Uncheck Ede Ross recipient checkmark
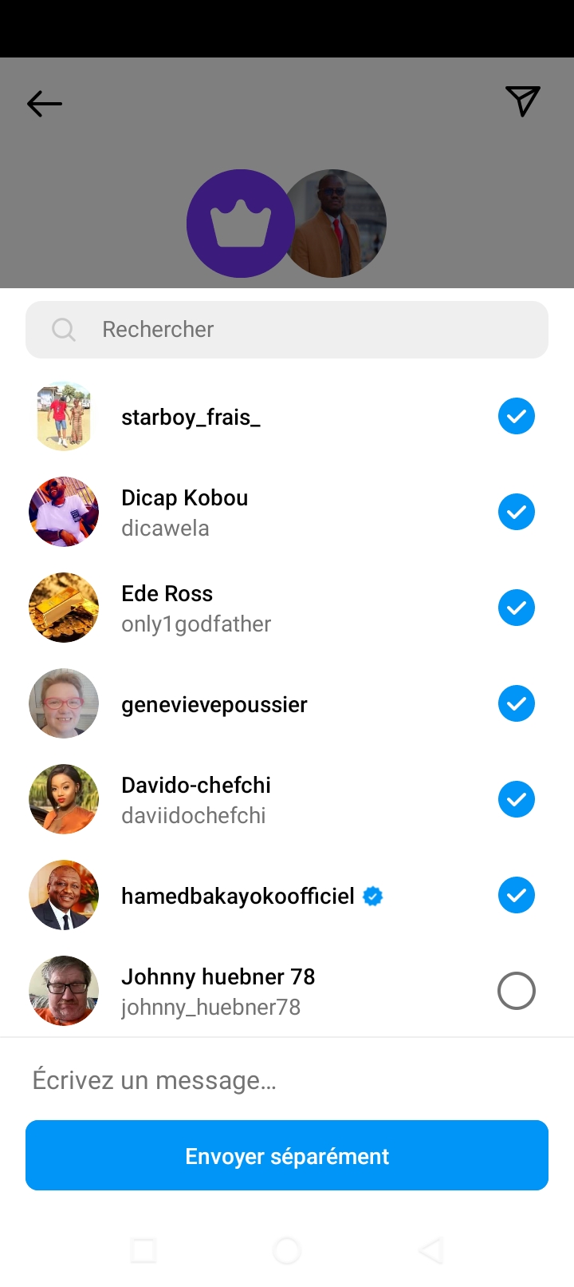Screen dimensions: 574x1287 pos(517,608)
